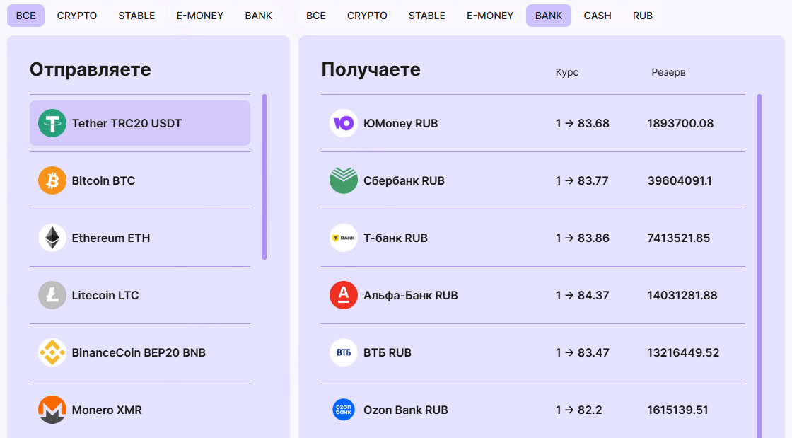Choose Litecoin LTC to send

[x=140, y=295]
